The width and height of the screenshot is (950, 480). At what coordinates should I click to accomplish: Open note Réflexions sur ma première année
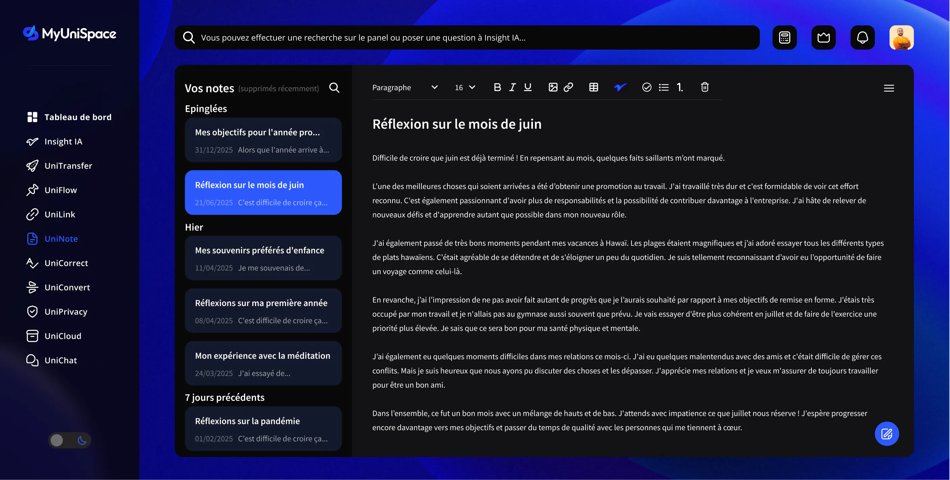click(263, 311)
